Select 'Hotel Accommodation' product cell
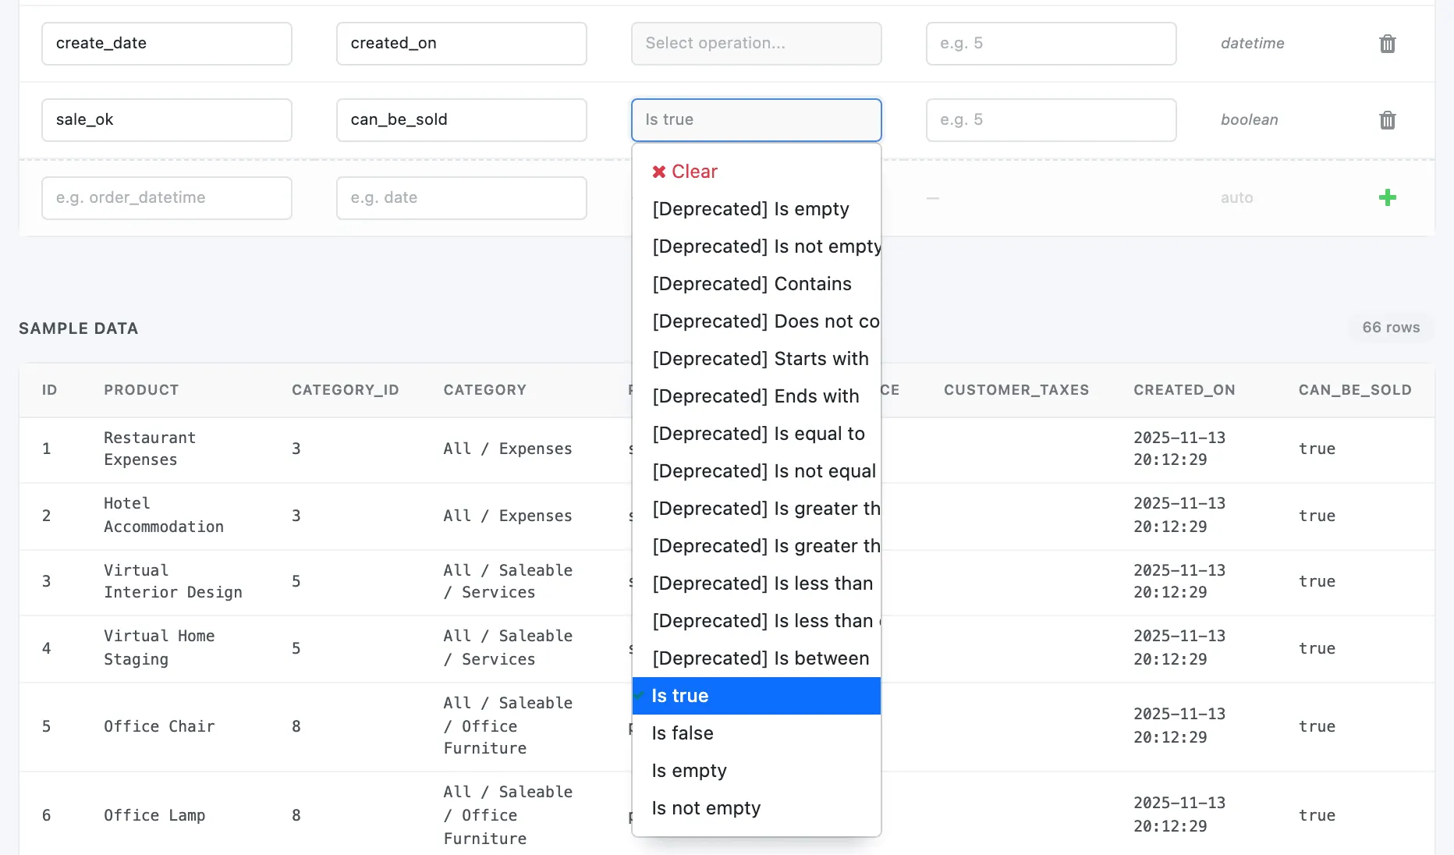Screen dimensions: 1454x855 pos(164,515)
